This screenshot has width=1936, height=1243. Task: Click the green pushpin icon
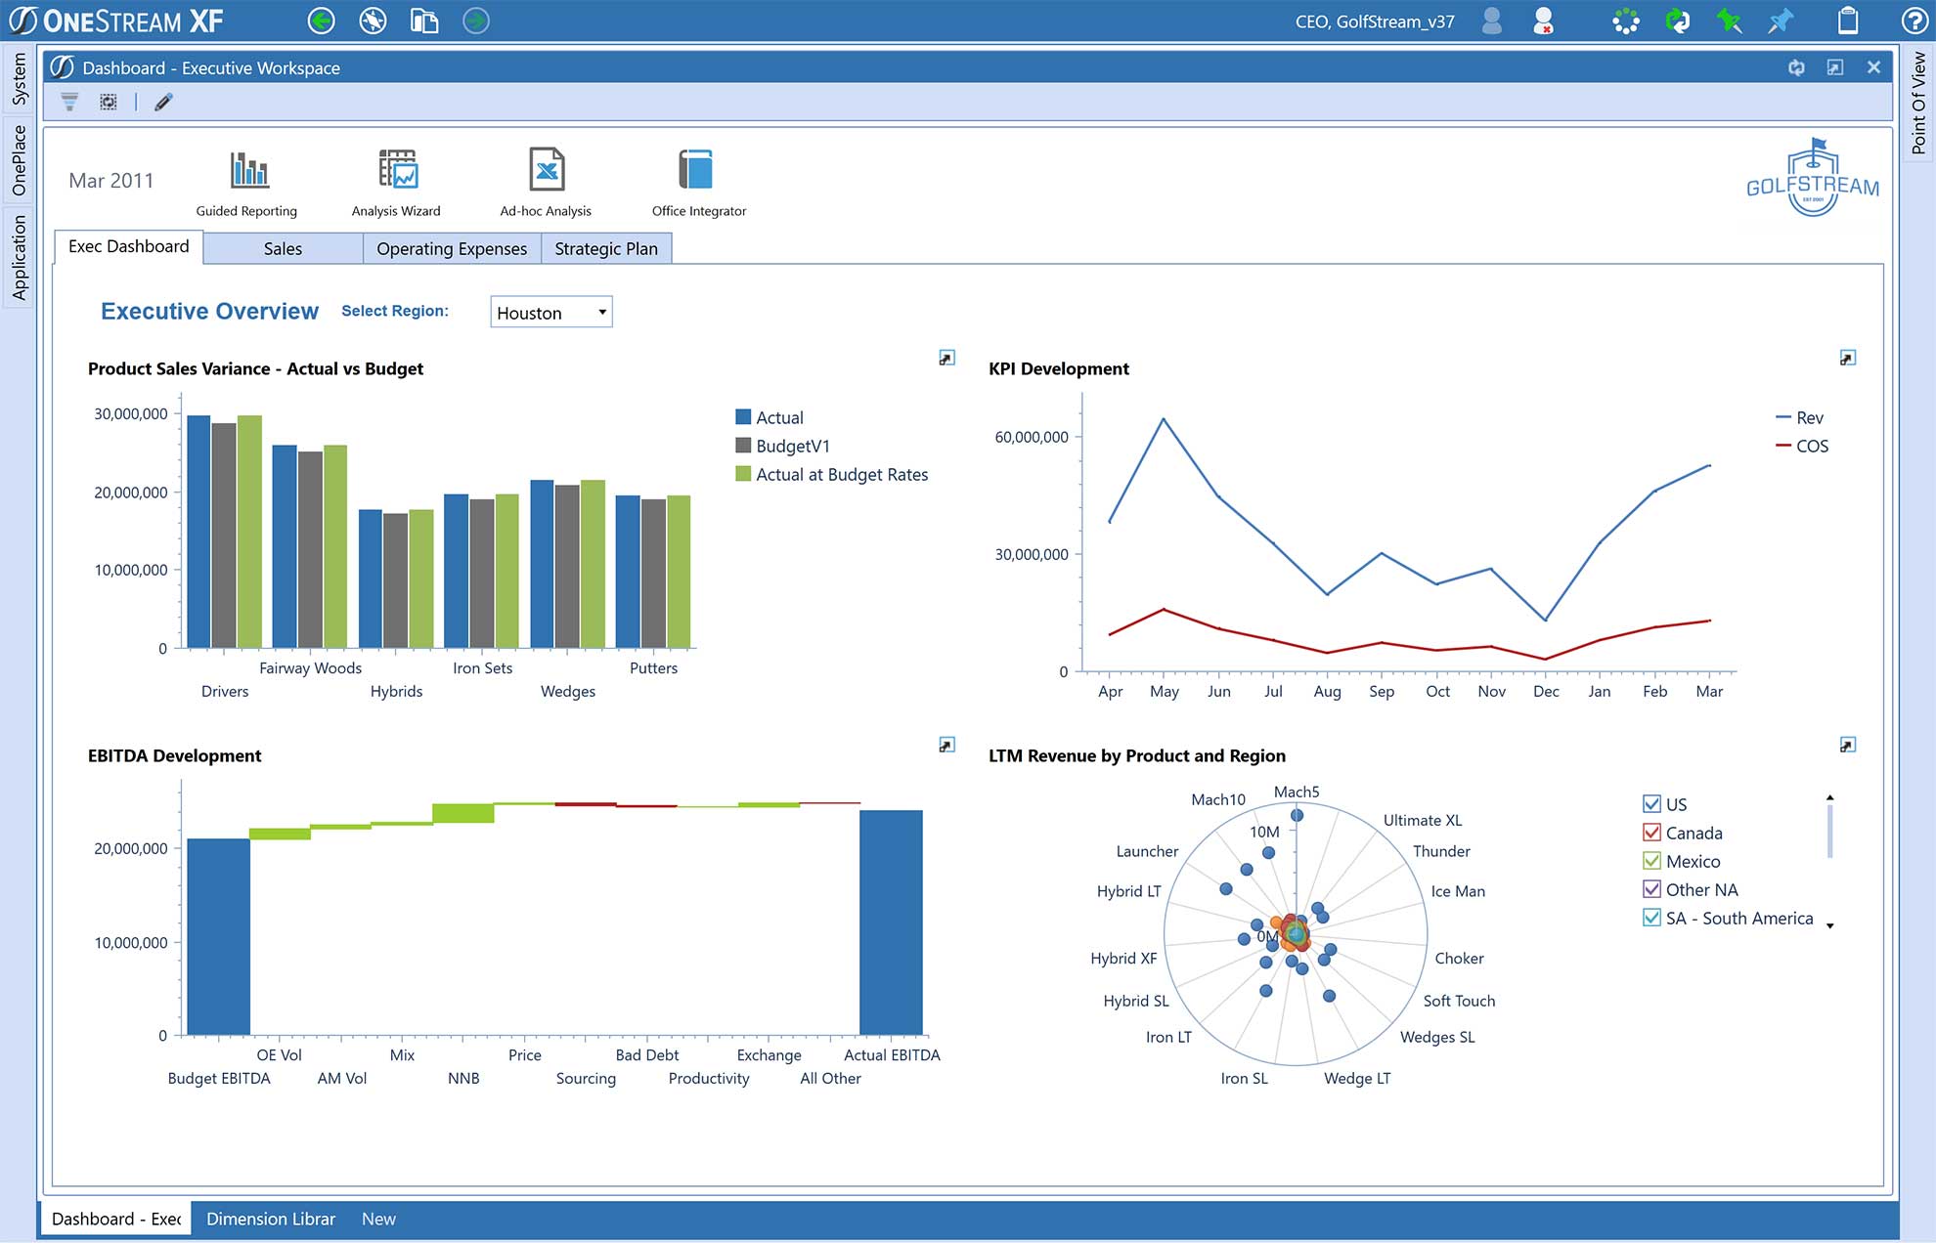pyautogui.click(x=1729, y=20)
